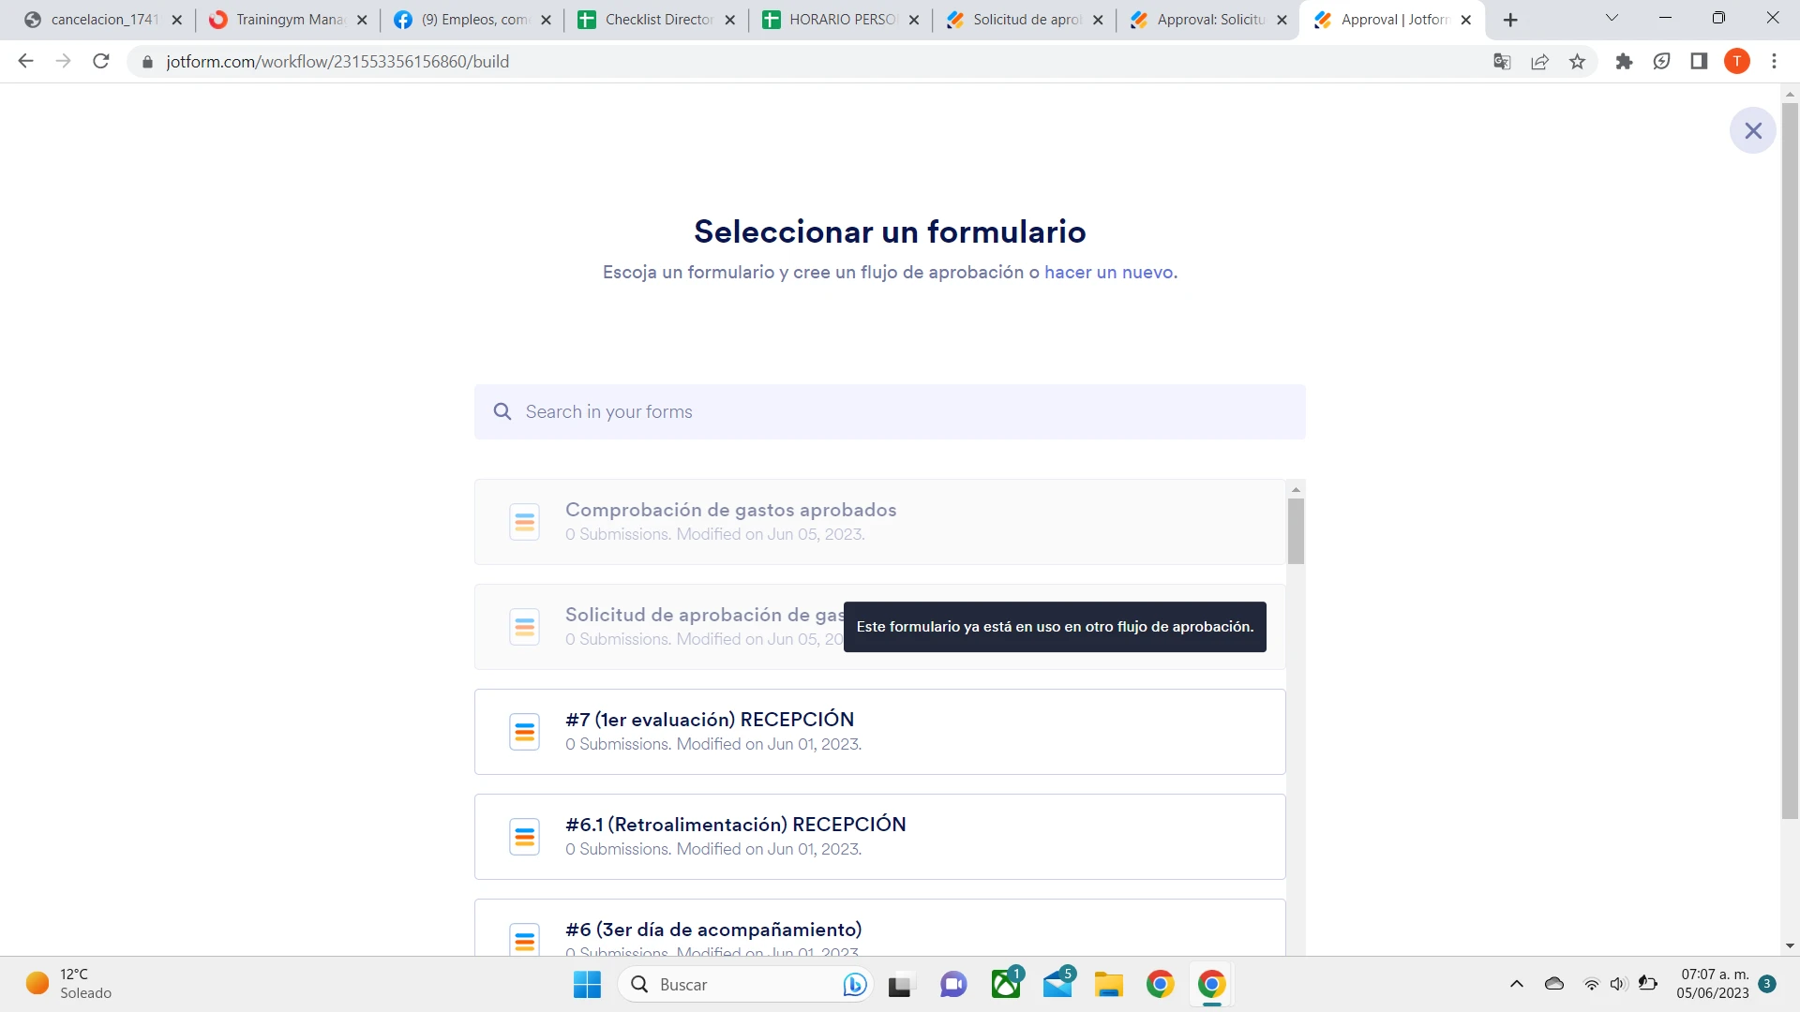Open the browser tab search dropdown

[x=1612, y=17]
